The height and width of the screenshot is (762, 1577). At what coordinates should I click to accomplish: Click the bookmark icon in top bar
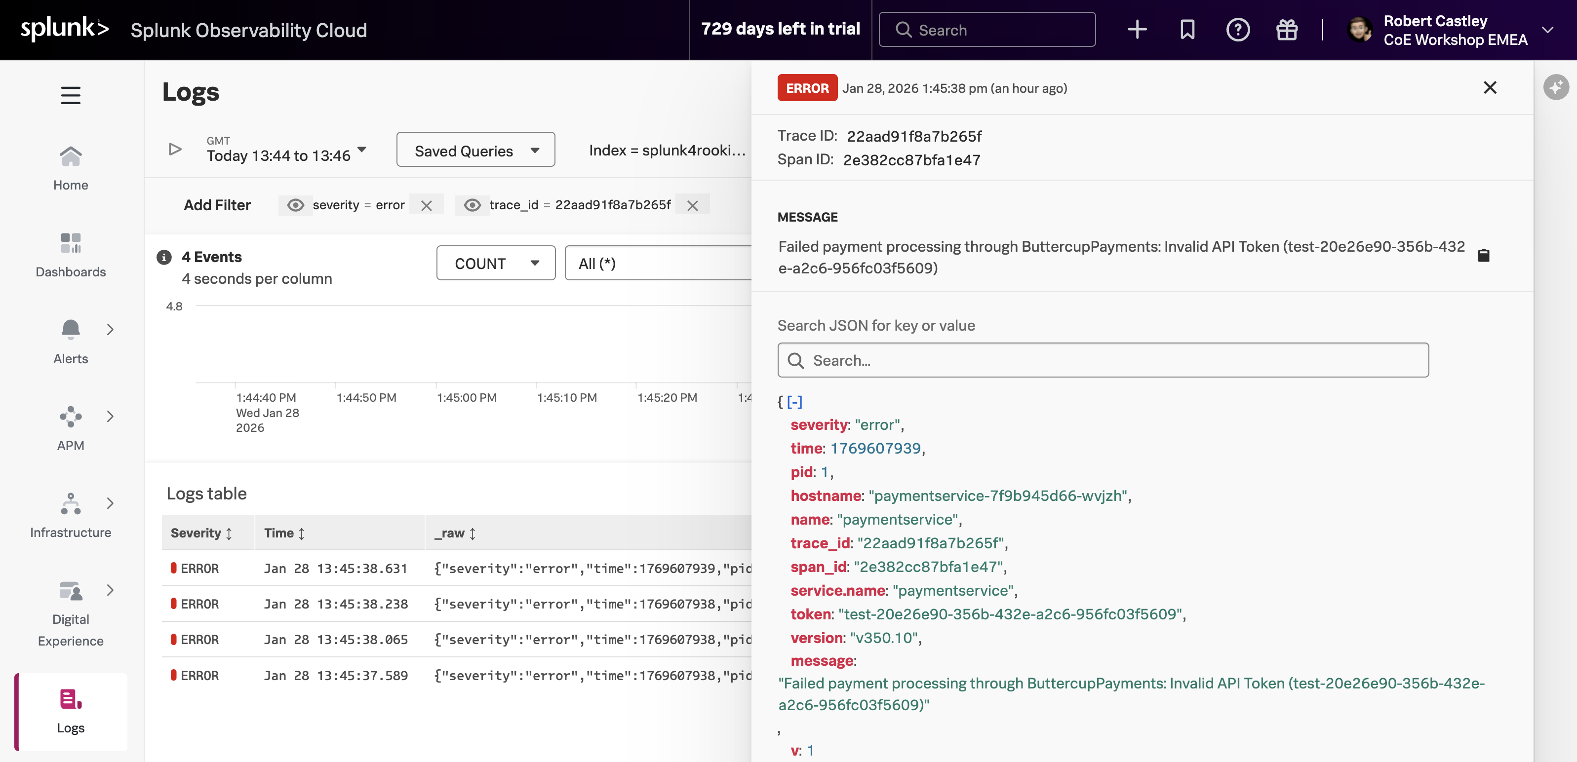coord(1187,30)
